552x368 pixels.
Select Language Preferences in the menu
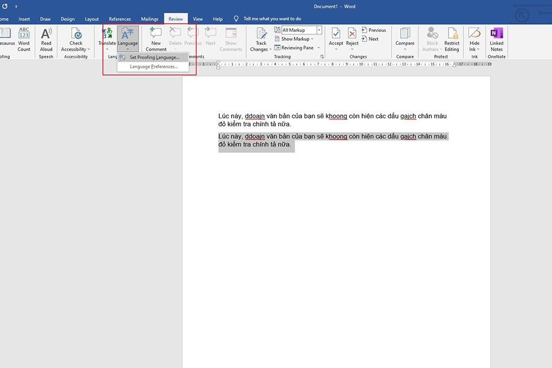(x=154, y=67)
